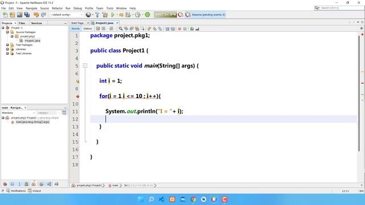Open Google Chrome from taskbar

click(193, 199)
